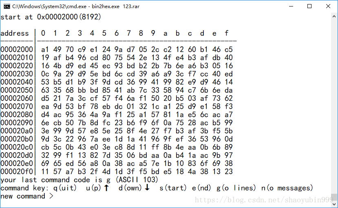Click 'e(nd)' command key hint
The width and height of the screenshot is (338, 208).
201,188
